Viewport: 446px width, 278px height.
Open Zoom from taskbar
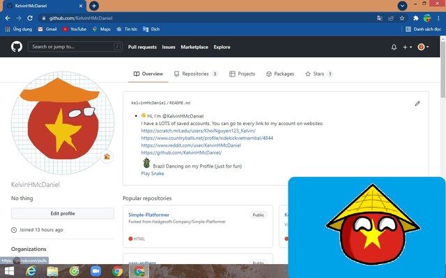(96, 271)
